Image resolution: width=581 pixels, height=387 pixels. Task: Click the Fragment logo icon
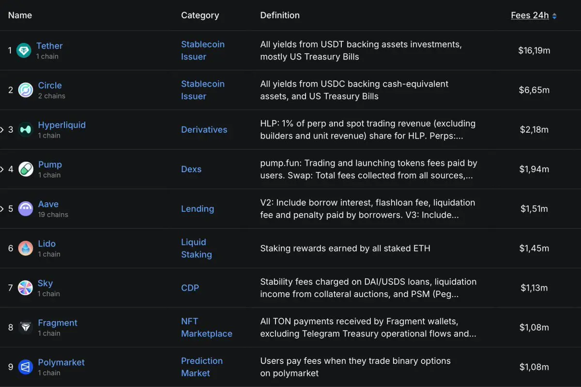[26, 327]
